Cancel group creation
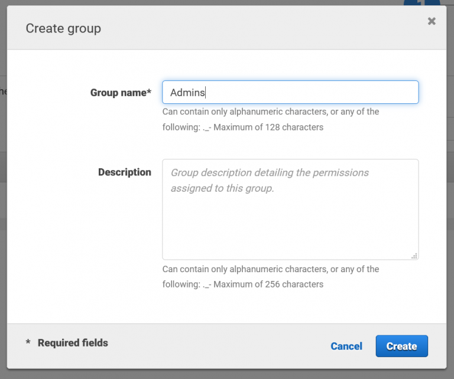This screenshot has height=379, width=454. click(x=346, y=347)
